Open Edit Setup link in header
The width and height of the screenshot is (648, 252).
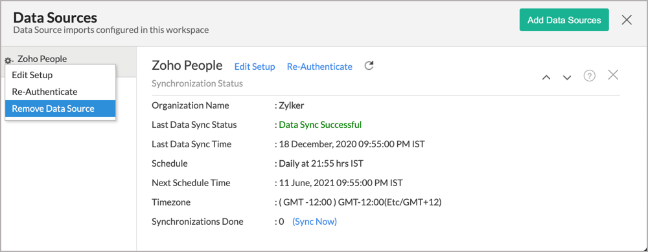pyautogui.click(x=255, y=67)
